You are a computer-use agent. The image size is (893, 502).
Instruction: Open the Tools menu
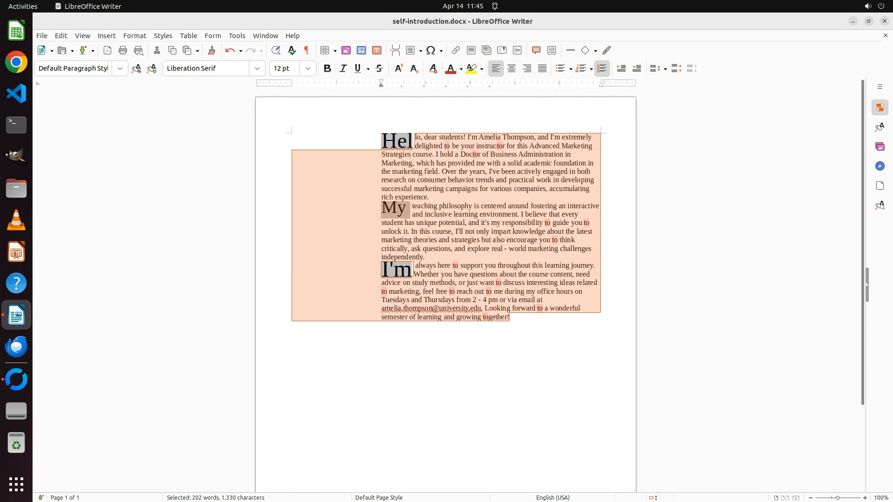tap(237, 35)
